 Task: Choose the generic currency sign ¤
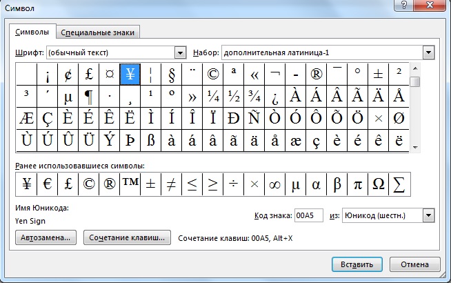click(109, 75)
